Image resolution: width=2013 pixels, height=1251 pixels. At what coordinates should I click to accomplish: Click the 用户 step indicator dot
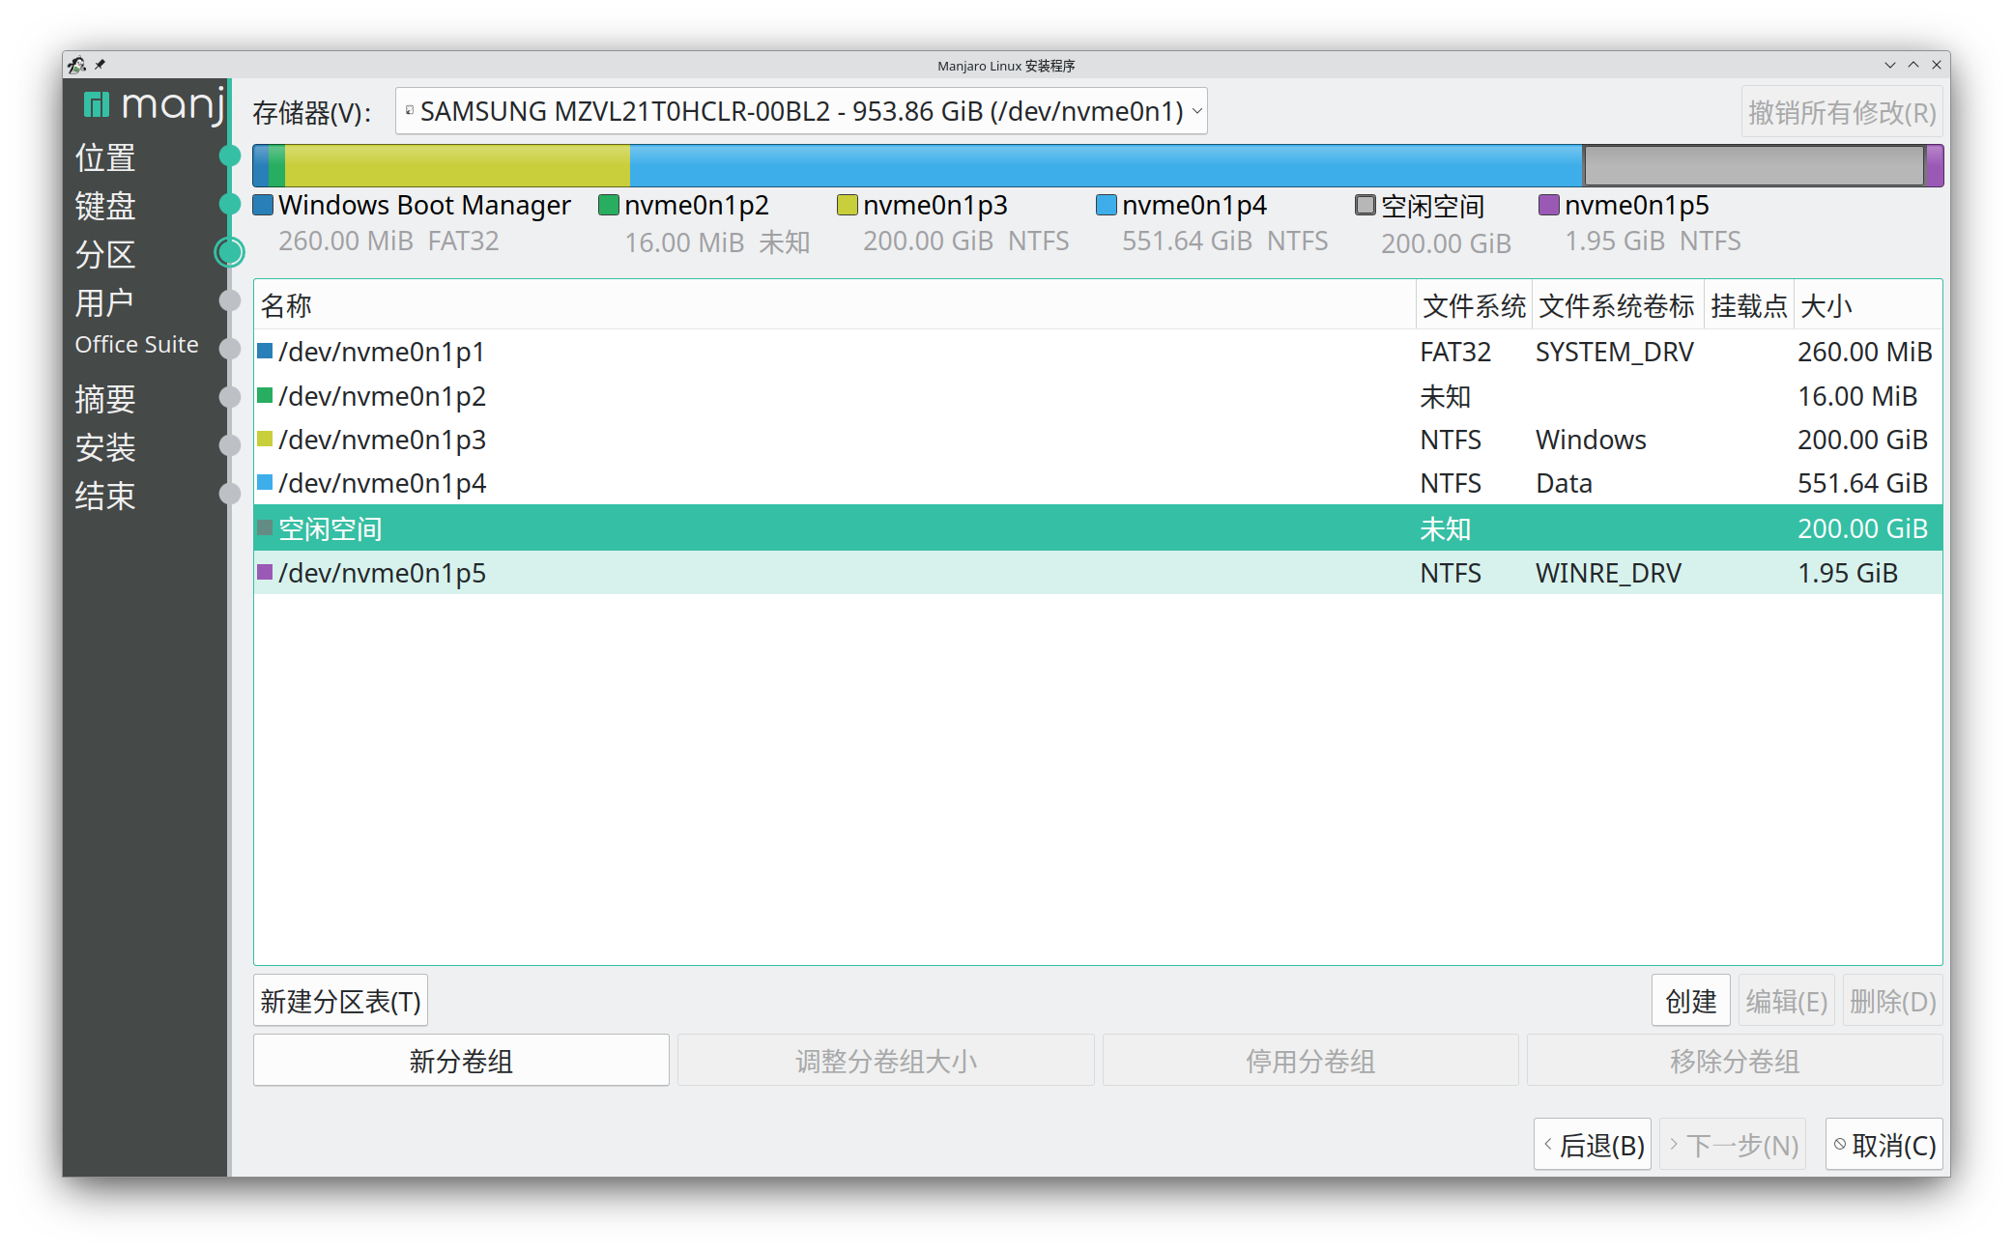pyautogui.click(x=229, y=300)
